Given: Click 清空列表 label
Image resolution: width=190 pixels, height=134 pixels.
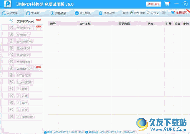Looking at the screenshot, I should coord(109,13).
